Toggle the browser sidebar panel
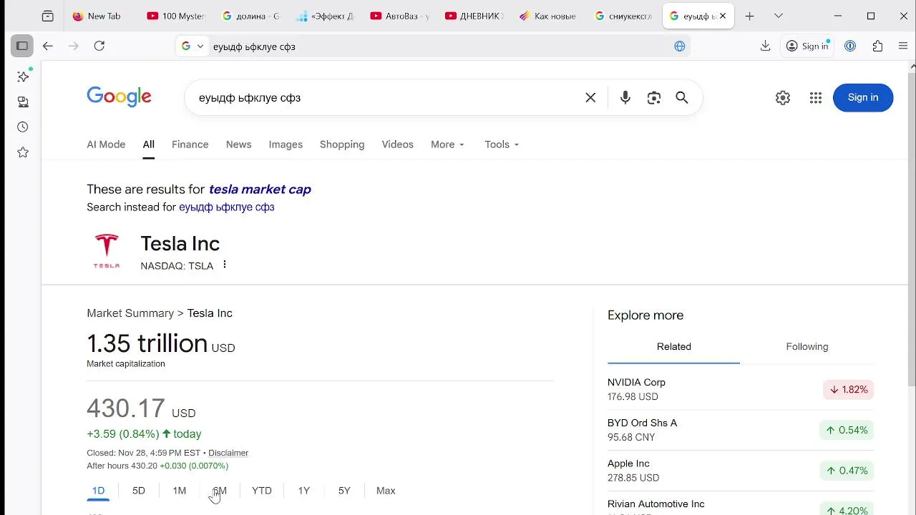The width and height of the screenshot is (916, 515). point(22,46)
